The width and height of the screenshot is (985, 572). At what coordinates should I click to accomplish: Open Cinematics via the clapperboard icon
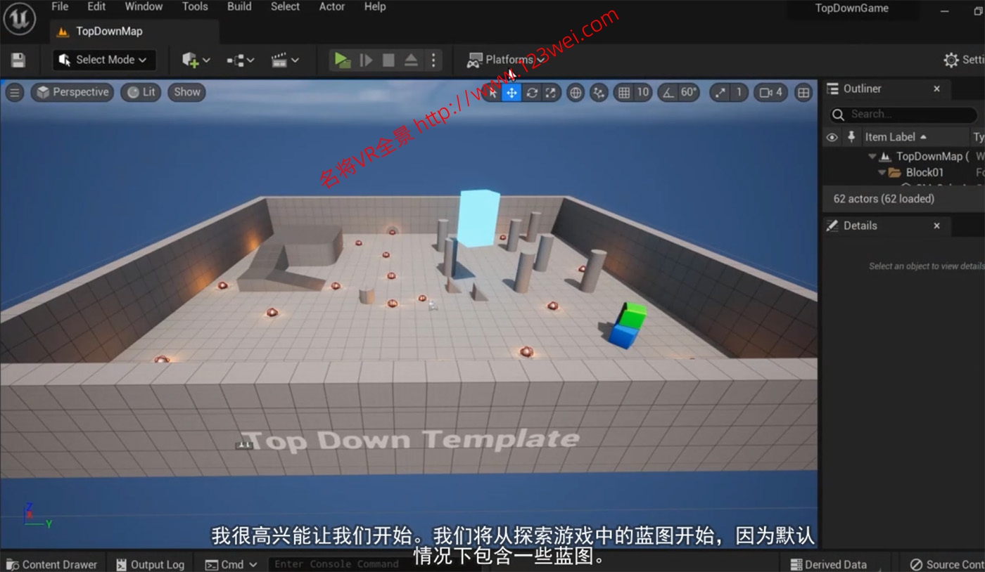coord(280,60)
